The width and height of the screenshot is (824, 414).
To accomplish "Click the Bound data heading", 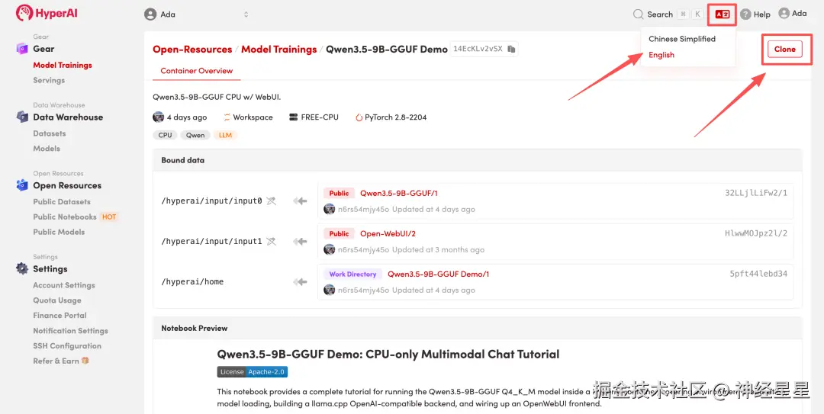I will [x=183, y=160].
